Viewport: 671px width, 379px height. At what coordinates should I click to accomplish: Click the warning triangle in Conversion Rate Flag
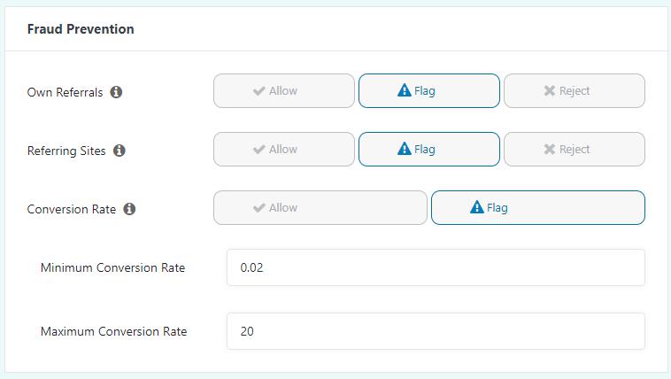coord(477,207)
